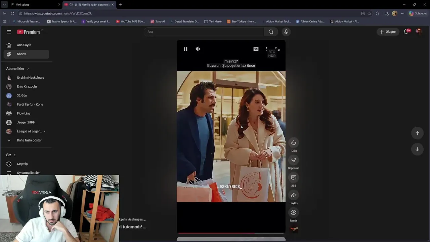Screen dimensions: 430x242
Task: Open League of Legends channel
Action: click(x=26, y=131)
